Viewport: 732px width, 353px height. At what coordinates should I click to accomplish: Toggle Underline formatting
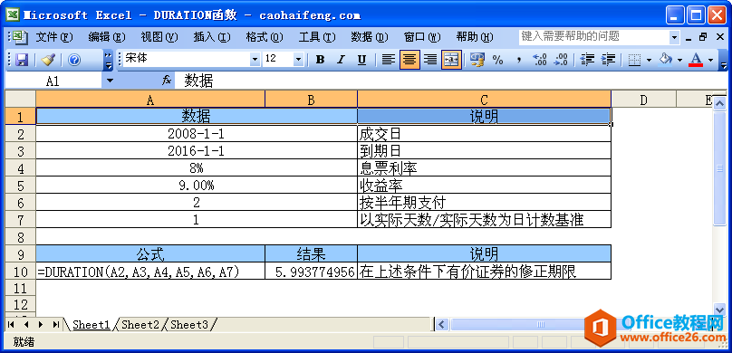coord(361,60)
